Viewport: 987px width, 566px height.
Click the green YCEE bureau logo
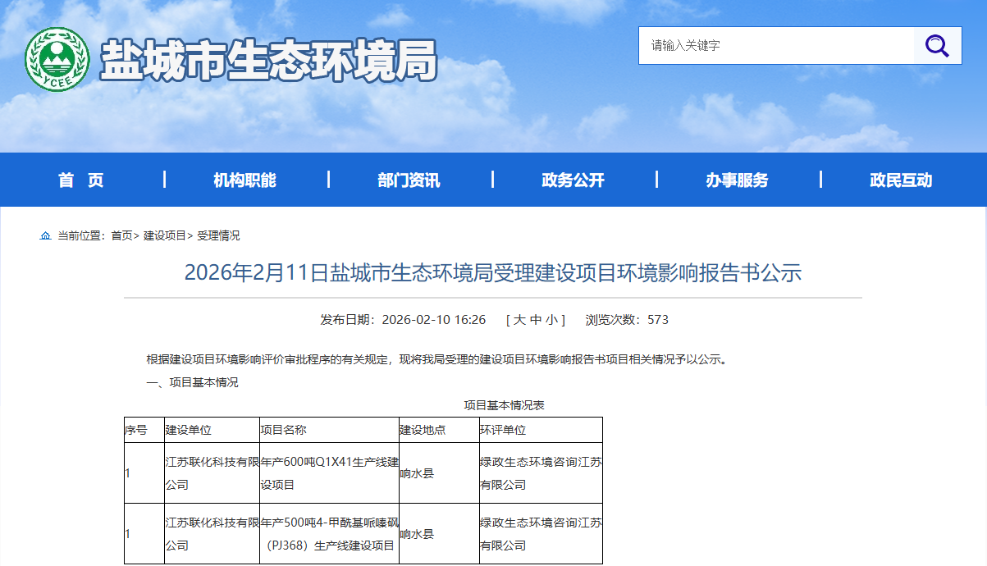(x=57, y=60)
